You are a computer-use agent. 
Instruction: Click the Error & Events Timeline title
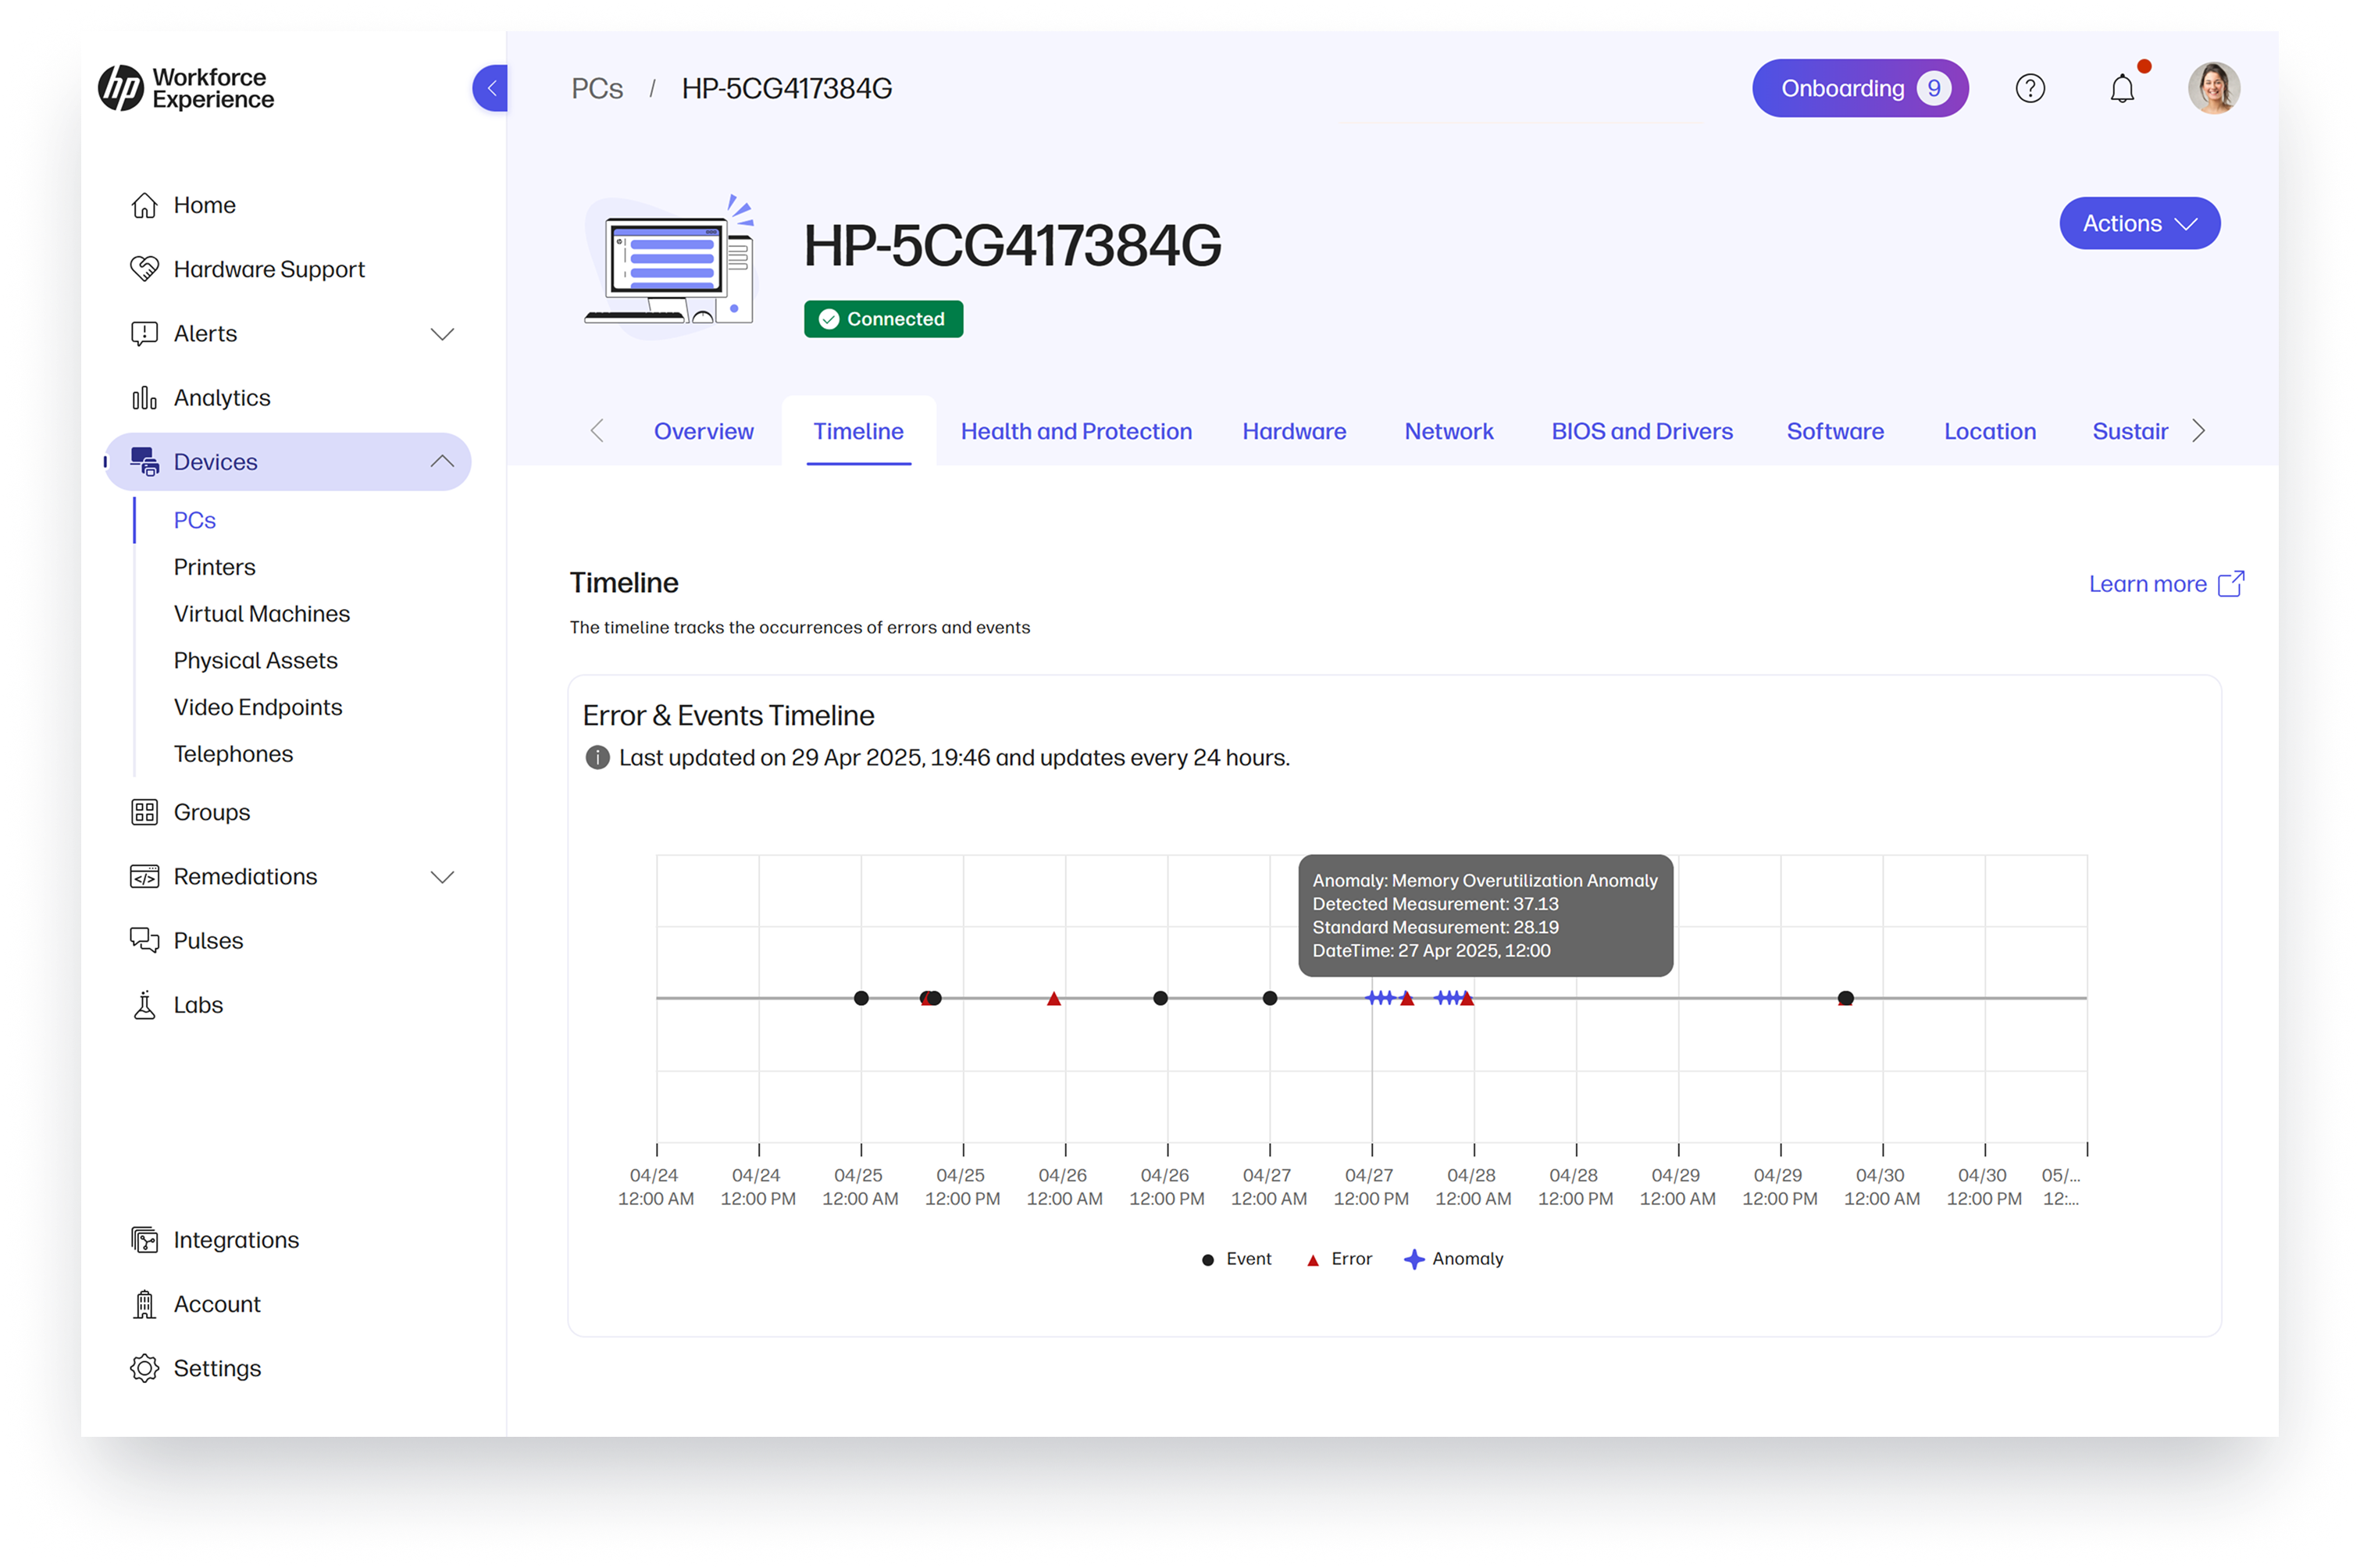[728, 715]
